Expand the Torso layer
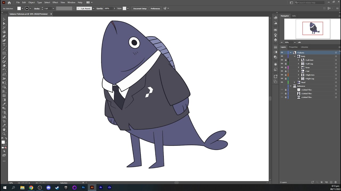The height and width of the screenshot is (191, 341). (x=298, y=67)
